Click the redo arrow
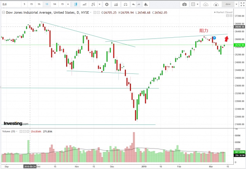 tap(139, 4)
